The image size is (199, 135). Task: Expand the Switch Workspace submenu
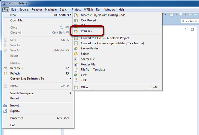[37, 93]
